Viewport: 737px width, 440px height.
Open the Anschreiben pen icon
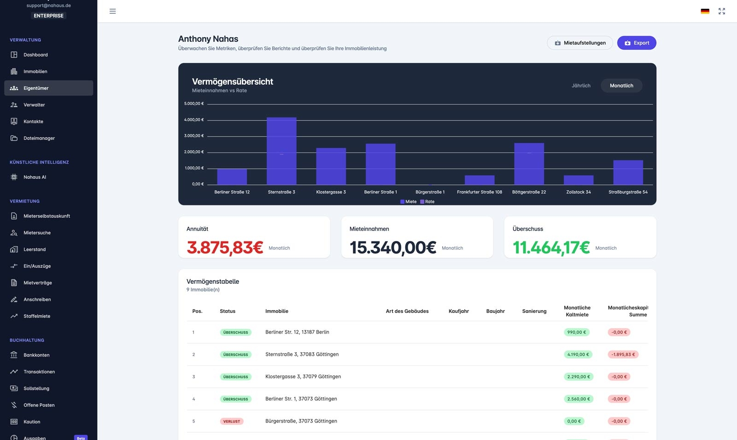14,299
